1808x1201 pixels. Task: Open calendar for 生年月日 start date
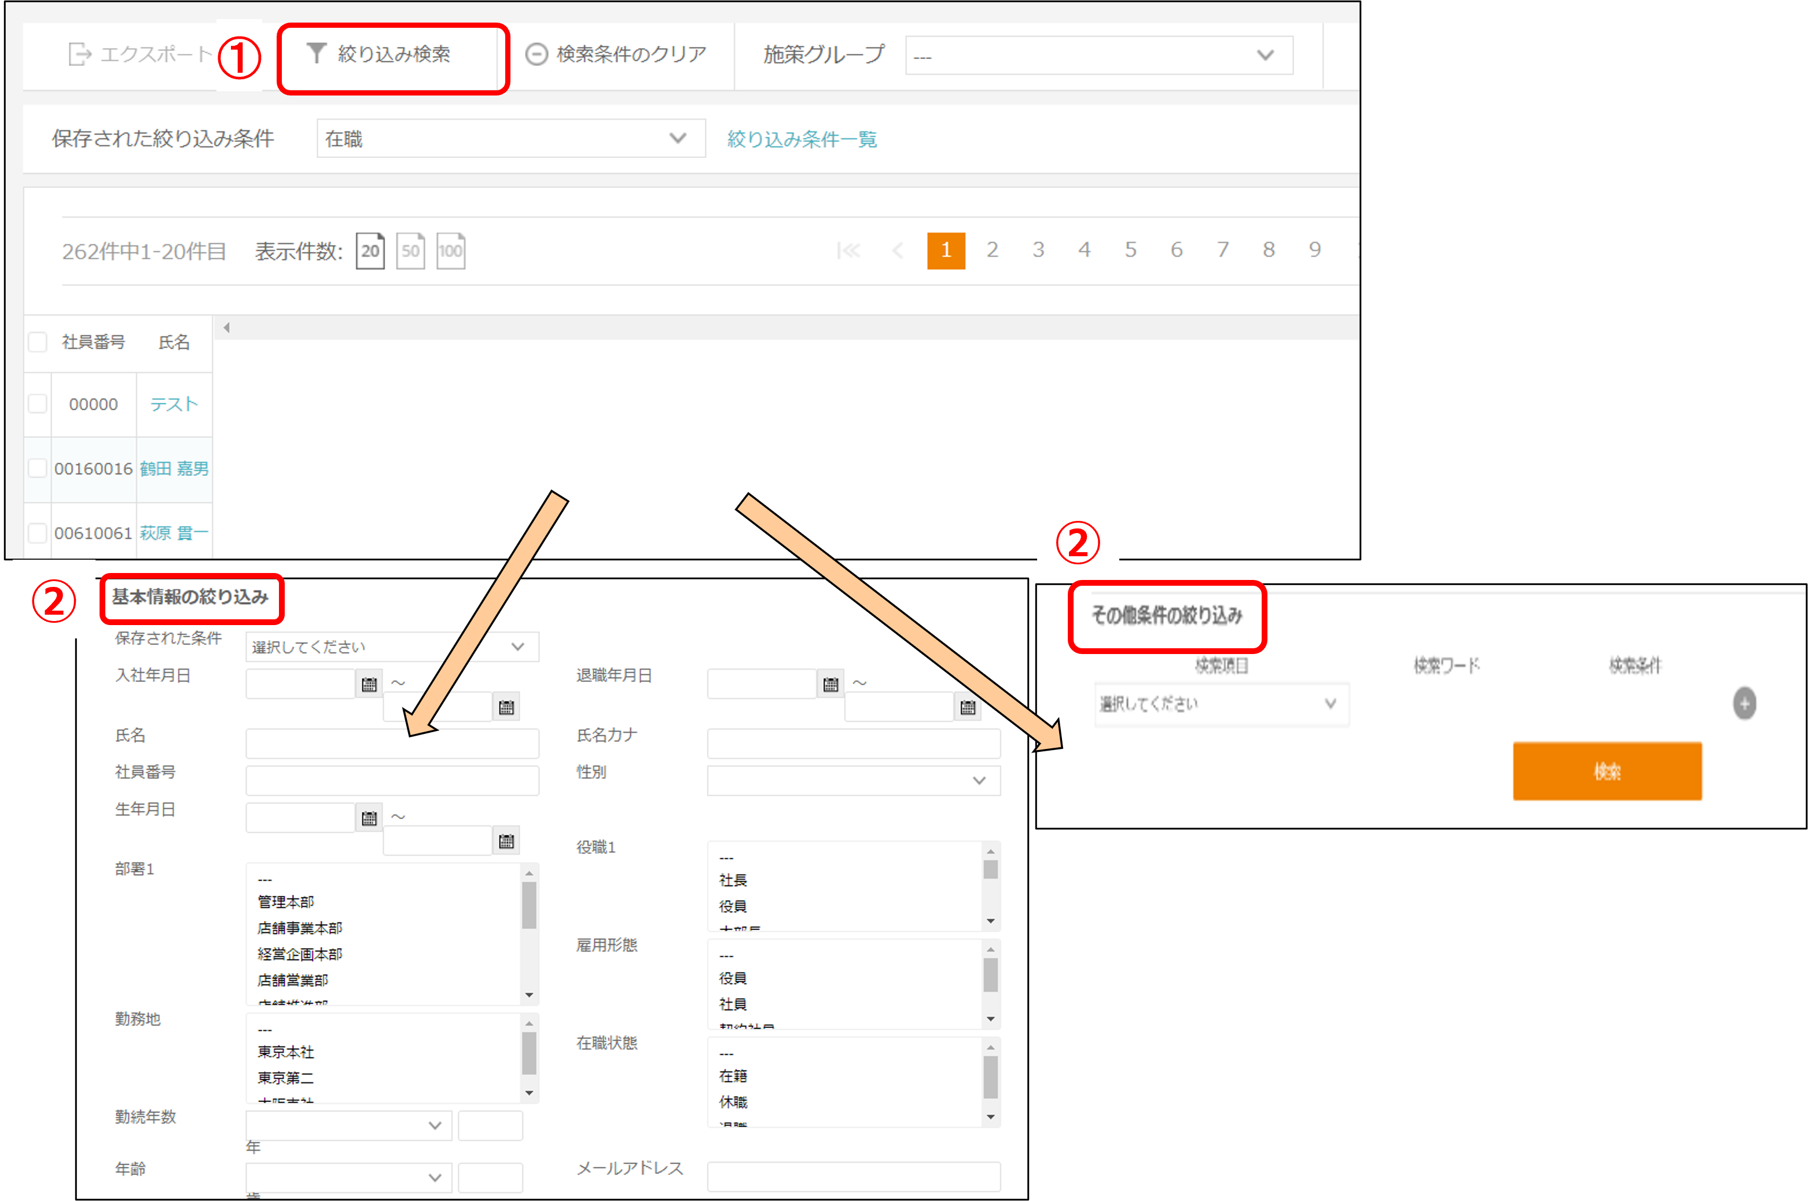point(369,818)
